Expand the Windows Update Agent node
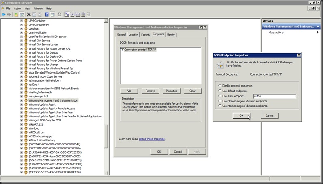 point(22,104)
